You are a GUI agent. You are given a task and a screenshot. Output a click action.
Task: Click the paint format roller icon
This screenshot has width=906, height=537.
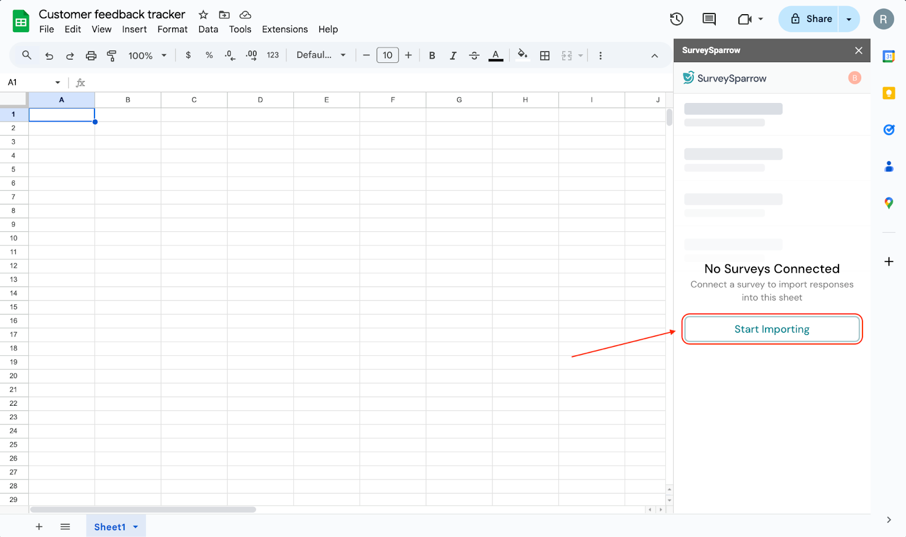(x=112, y=55)
